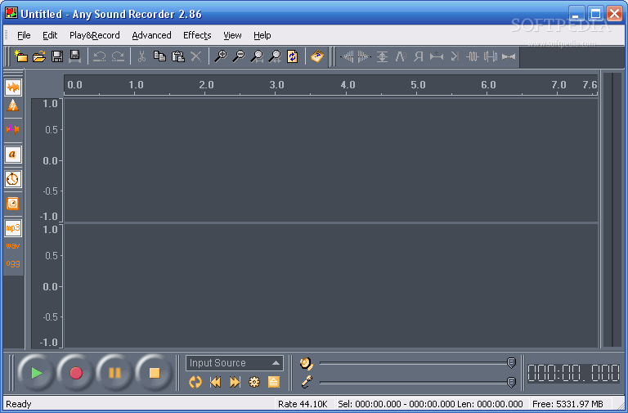Click 'Free: 5331.97 MB' status text
This screenshot has width=628, height=413.
[x=567, y=404]
